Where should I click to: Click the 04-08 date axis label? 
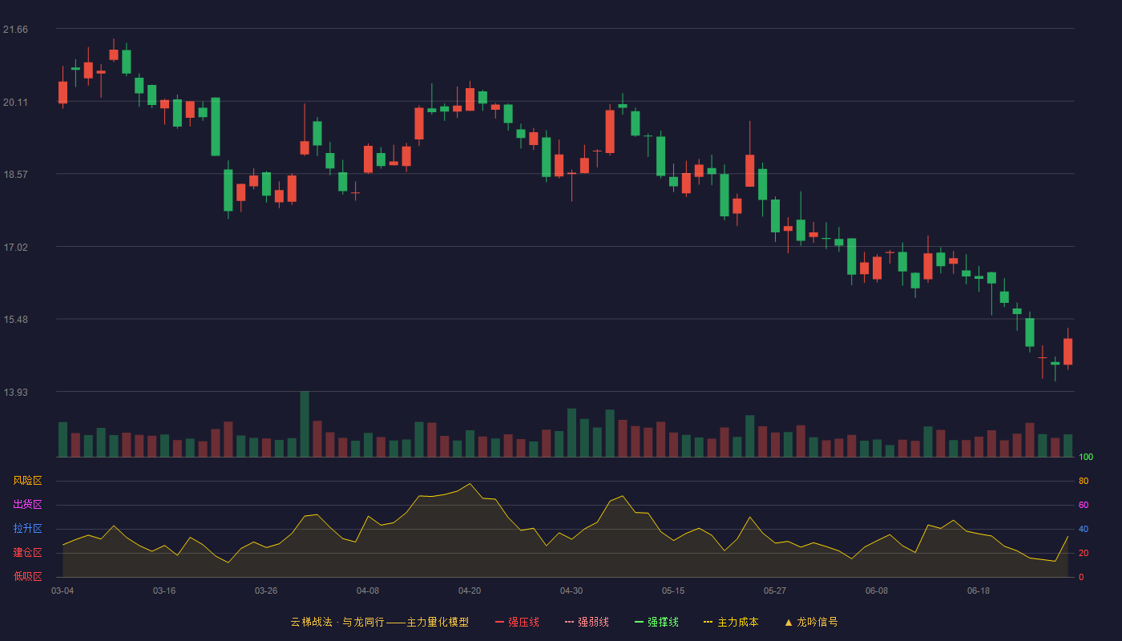pos(368,591)
